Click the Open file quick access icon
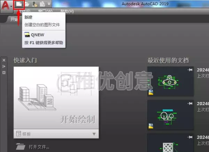The height and width of the screenshot is (152, 209). pos(27,4)
